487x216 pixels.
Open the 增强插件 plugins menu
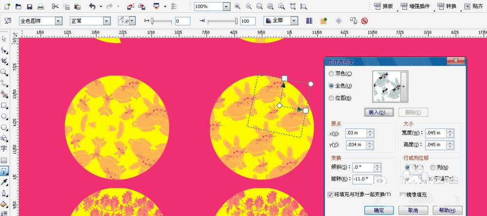[x=415, y=6]
